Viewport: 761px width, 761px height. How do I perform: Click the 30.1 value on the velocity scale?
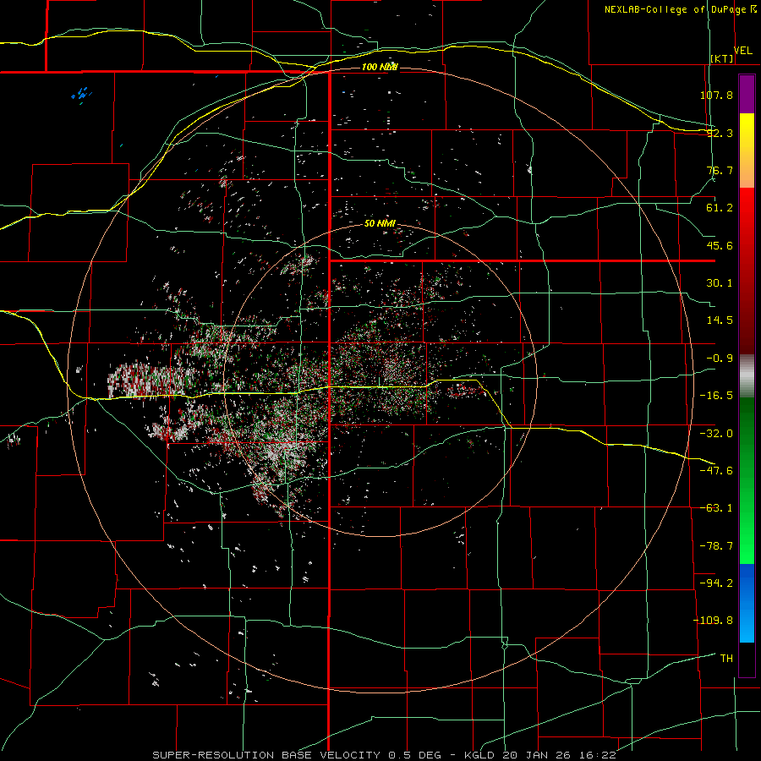coord(720,283)
